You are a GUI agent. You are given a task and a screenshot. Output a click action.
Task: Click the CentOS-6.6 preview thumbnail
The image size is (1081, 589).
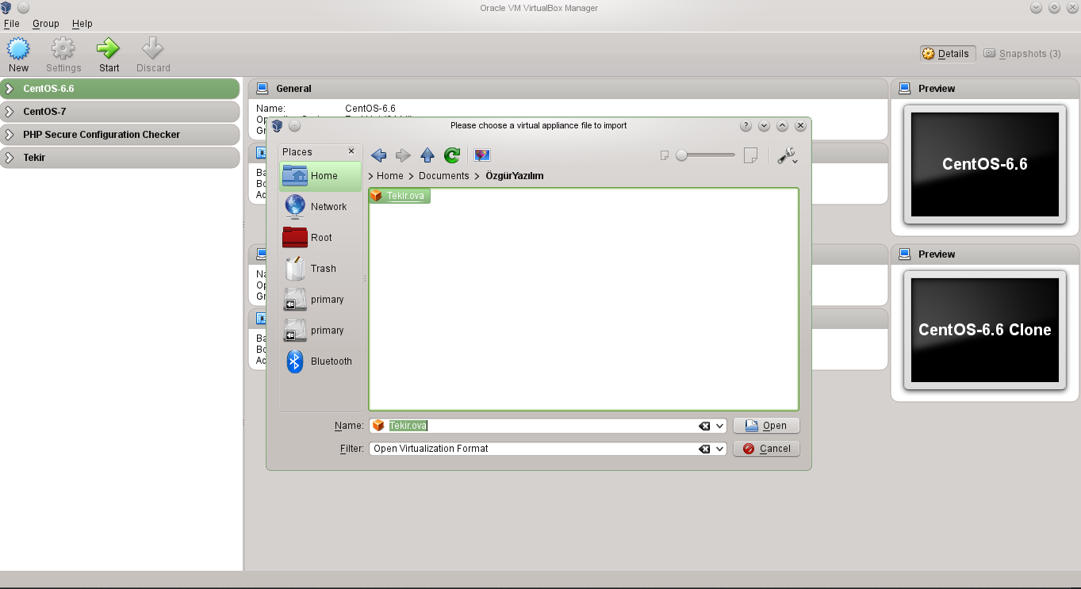click(x=985, y=164)
